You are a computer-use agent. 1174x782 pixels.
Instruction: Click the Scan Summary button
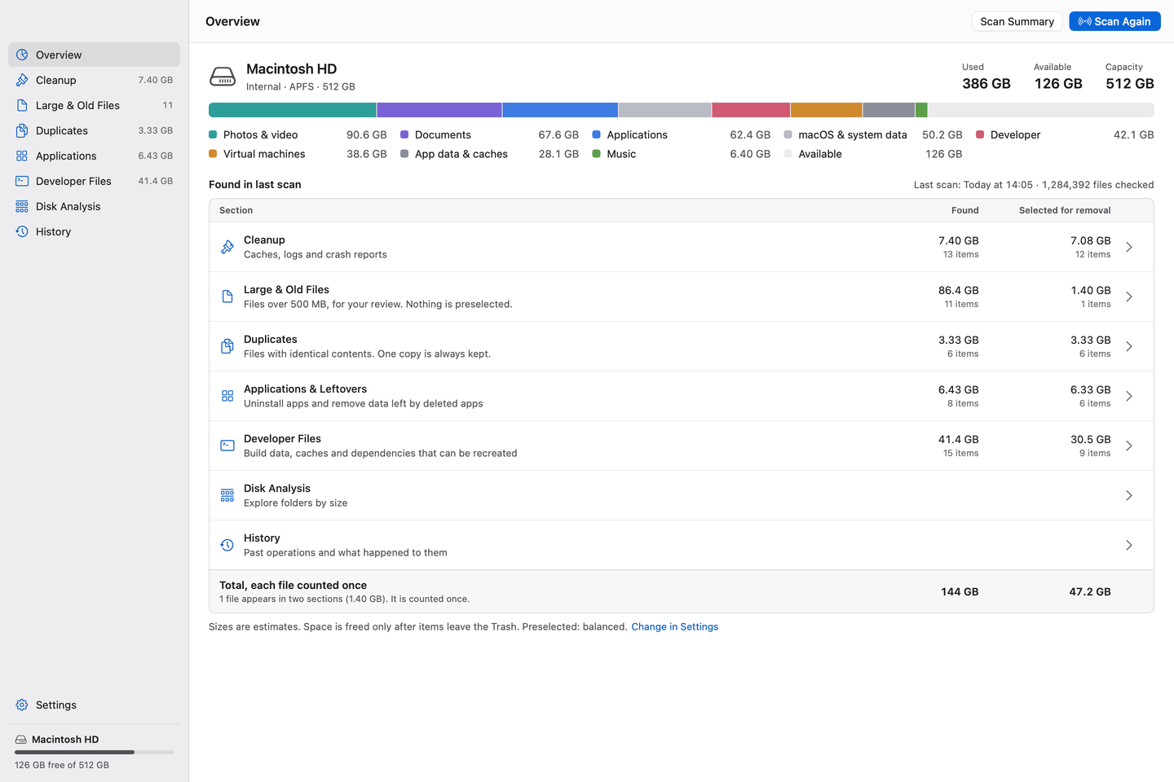[x=1017, y=21]
